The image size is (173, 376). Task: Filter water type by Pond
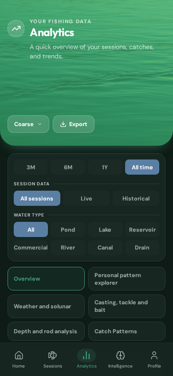click(x=68, y=229)
